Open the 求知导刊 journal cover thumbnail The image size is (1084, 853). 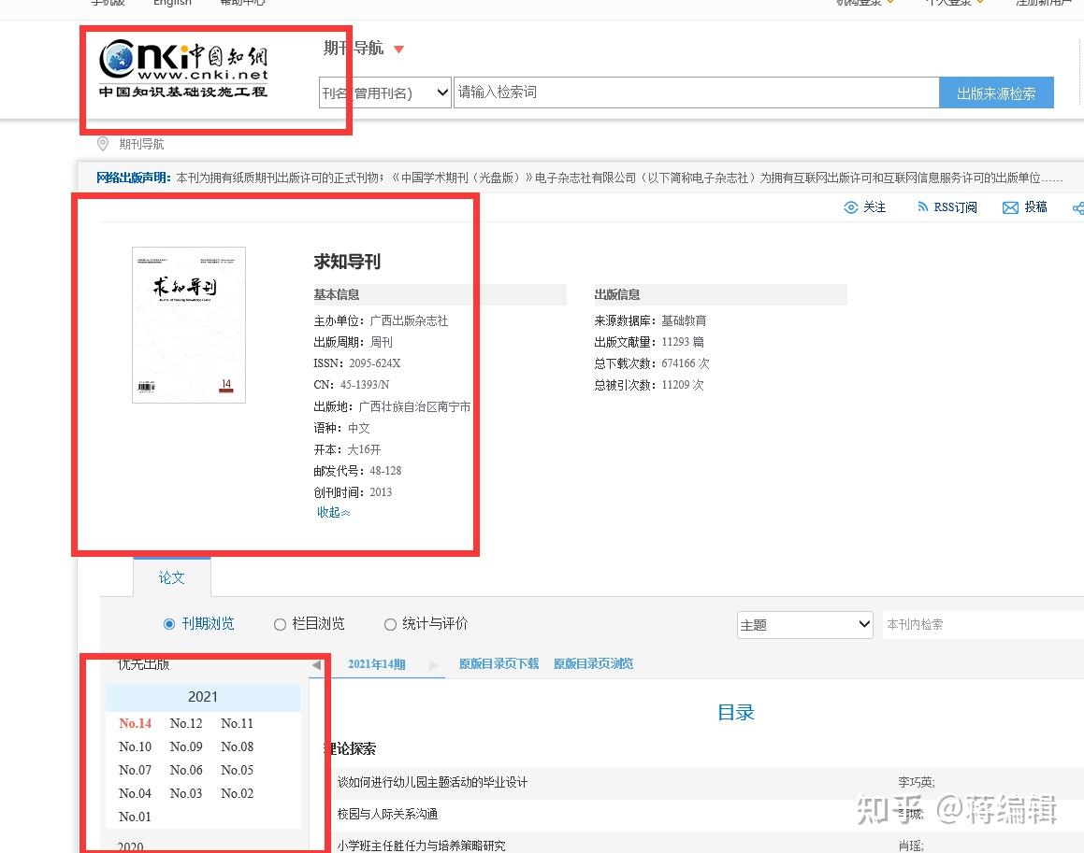(189, 324)
